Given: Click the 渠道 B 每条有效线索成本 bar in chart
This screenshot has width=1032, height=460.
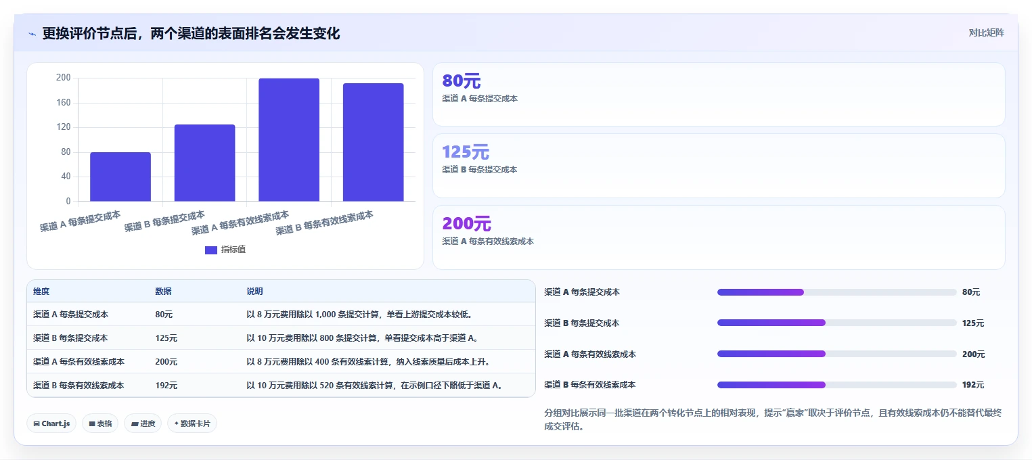Looking at the screenshot, I should pos(373,142).
